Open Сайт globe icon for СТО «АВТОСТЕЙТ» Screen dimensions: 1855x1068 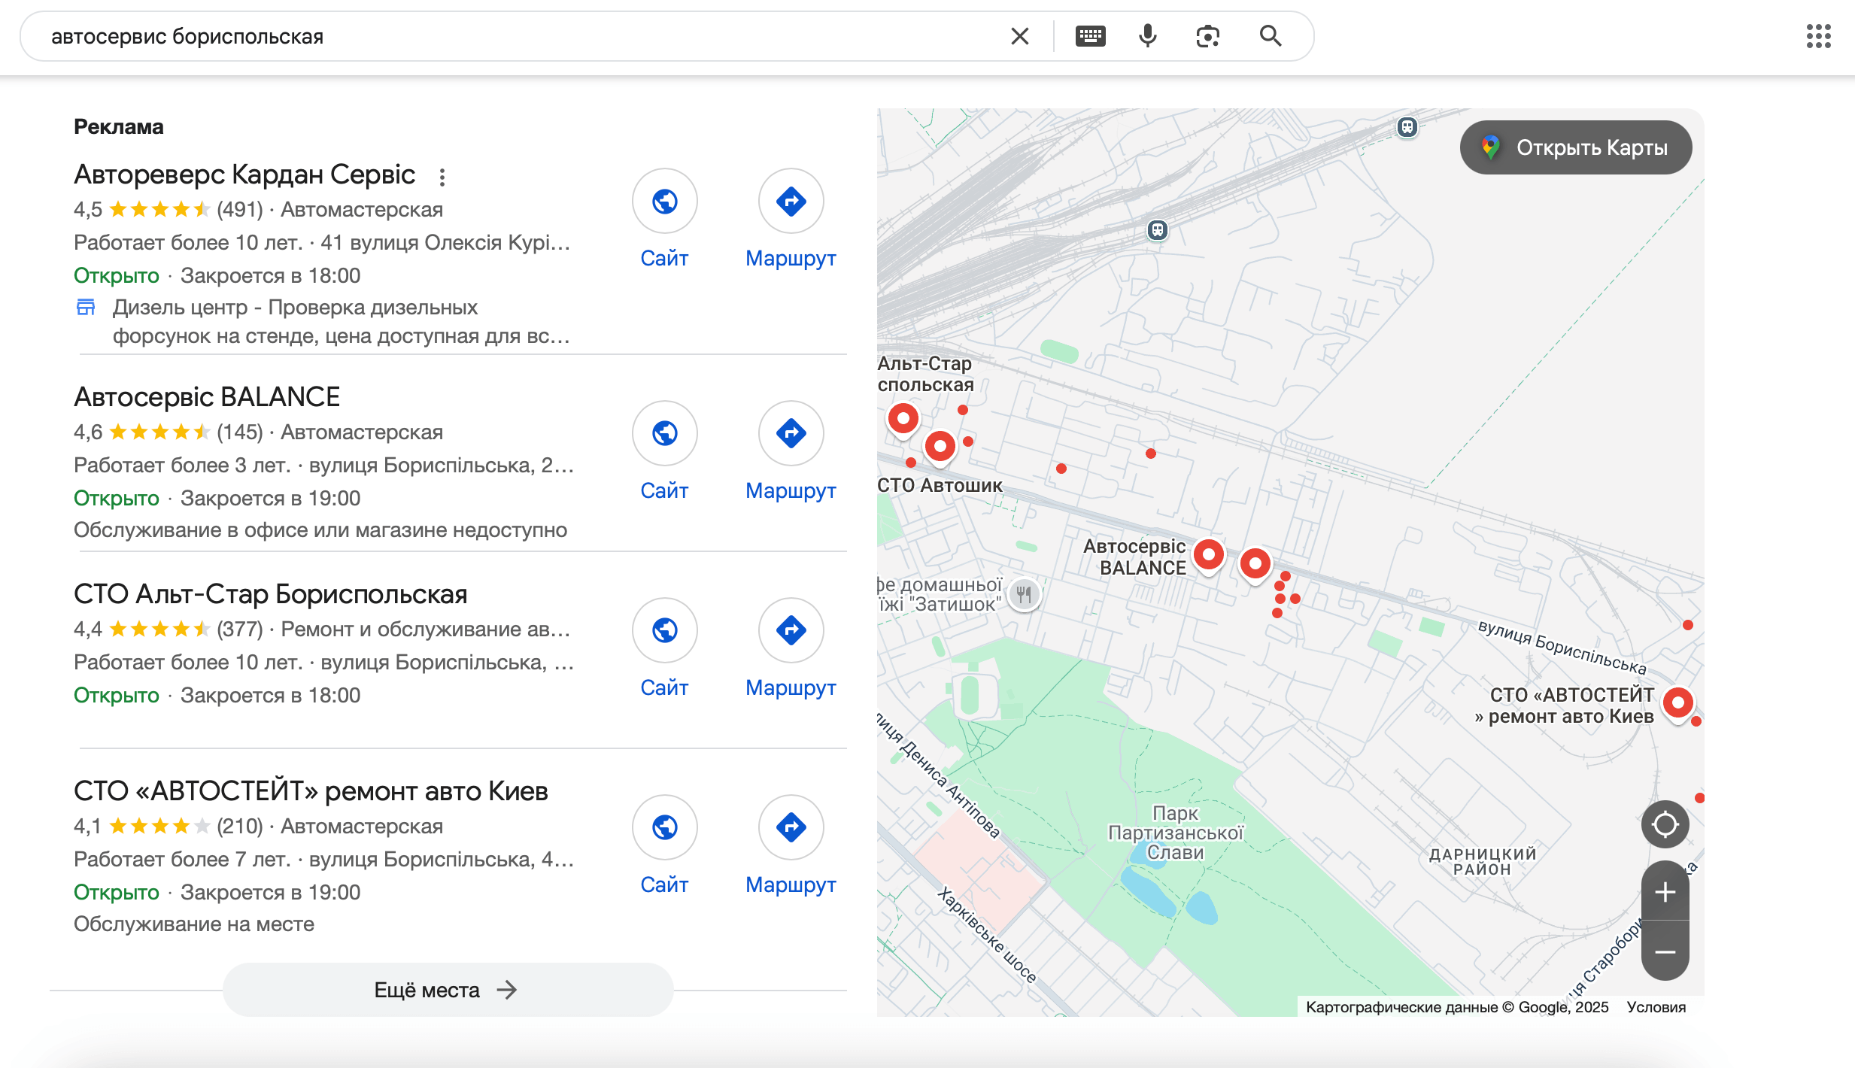coord(665,827)
